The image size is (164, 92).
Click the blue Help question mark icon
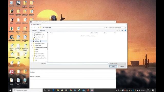[125, 30]
